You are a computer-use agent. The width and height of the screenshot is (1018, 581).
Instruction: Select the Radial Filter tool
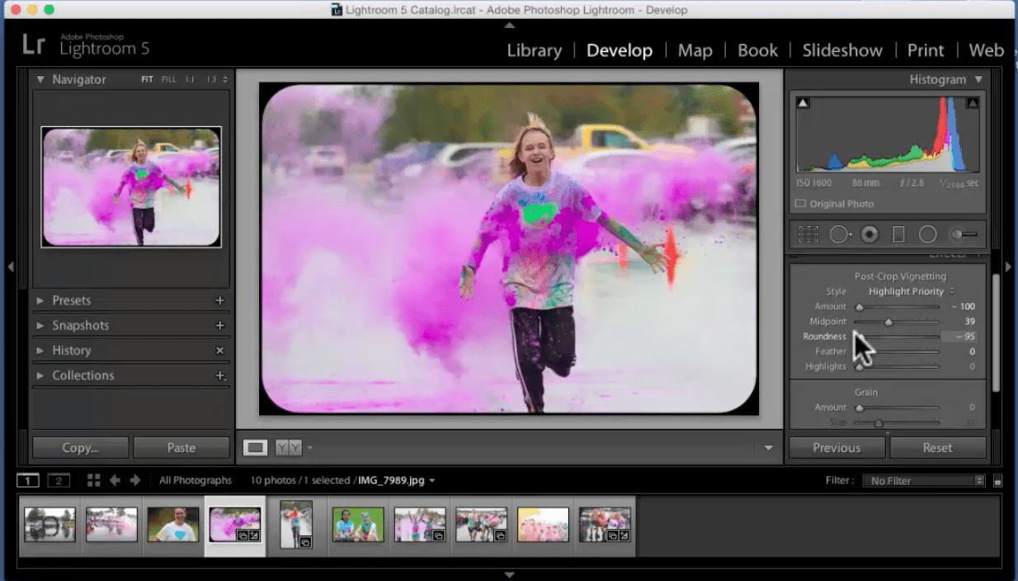pyautogui.click(x=928, y=235)
